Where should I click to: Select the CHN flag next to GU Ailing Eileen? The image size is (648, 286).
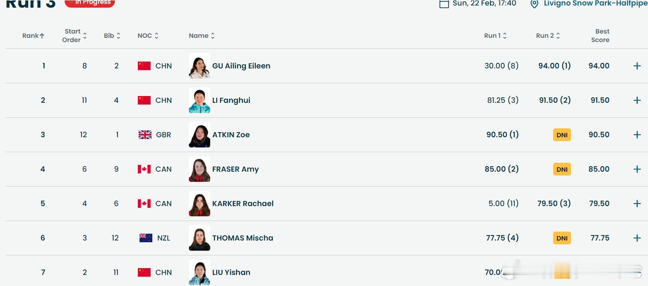click(144, 66)
